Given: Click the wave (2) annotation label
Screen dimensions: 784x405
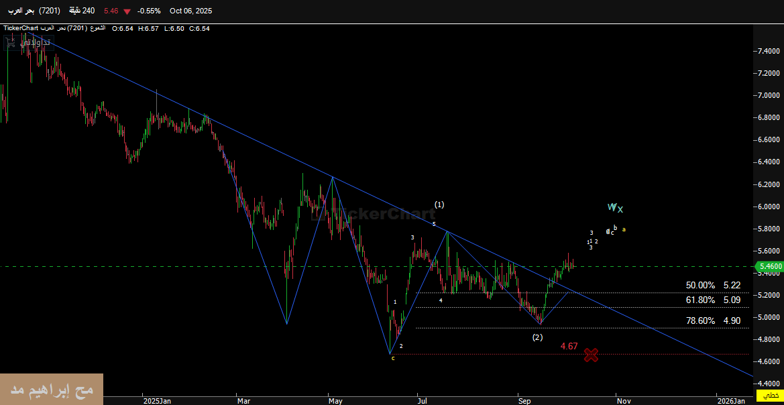Looking at the screenshot, I should point(537,337).
